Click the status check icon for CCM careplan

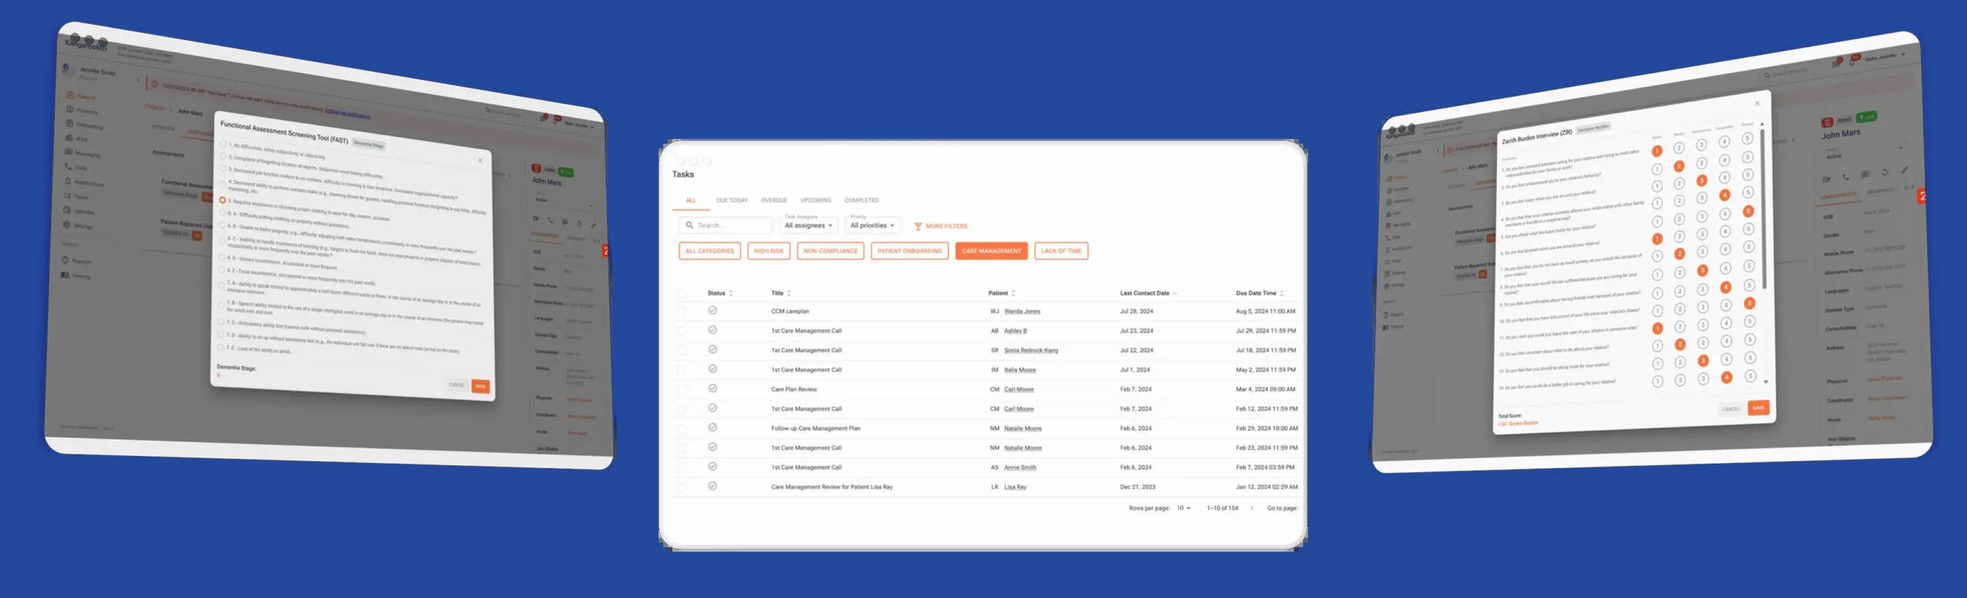click(712, 311)
